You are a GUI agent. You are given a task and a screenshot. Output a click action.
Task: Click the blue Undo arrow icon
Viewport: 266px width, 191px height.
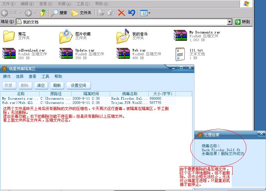132,13
